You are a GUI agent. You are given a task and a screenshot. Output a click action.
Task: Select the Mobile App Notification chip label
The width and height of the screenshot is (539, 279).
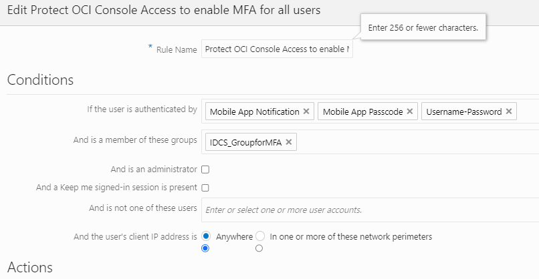tap(254, 111)
